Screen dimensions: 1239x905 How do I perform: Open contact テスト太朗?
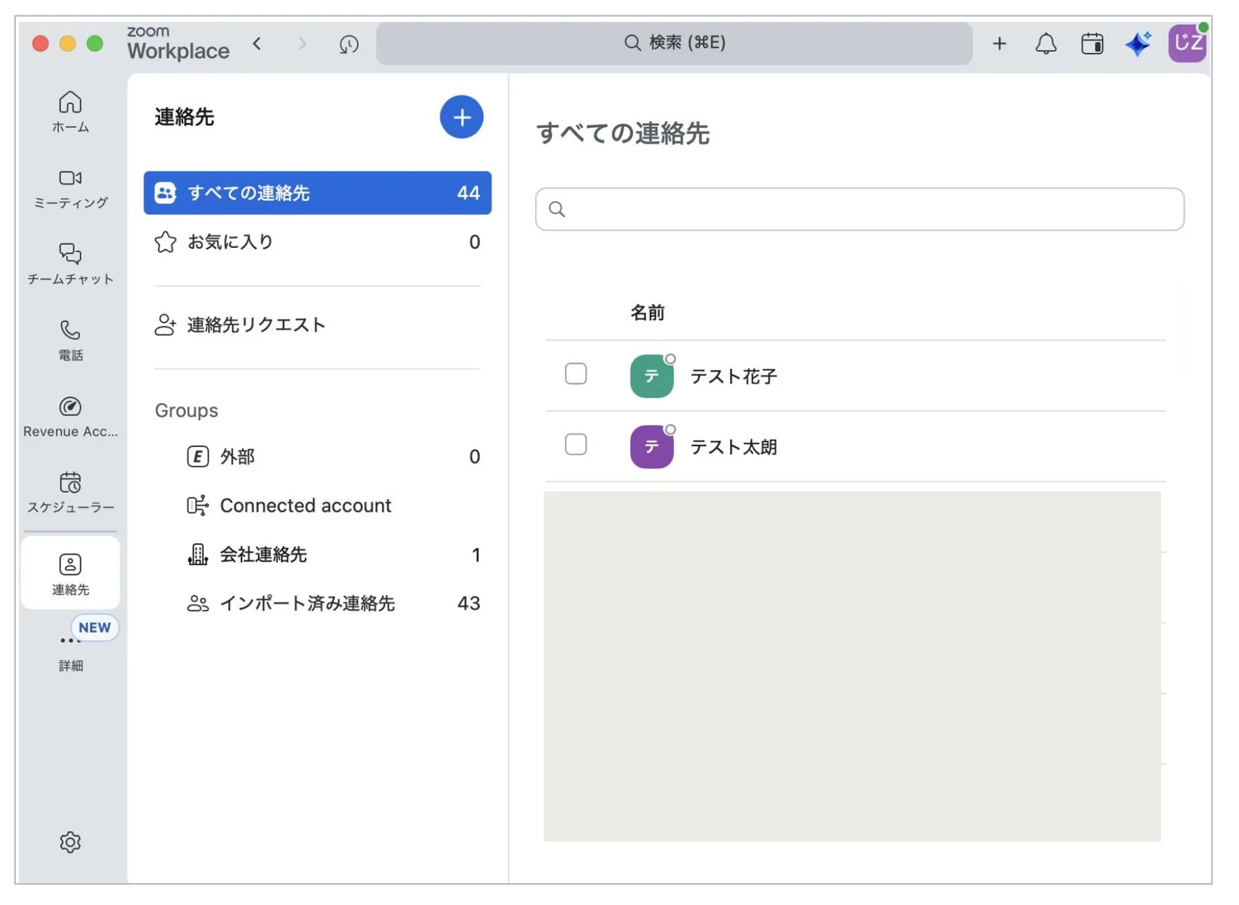coord(734,447)
